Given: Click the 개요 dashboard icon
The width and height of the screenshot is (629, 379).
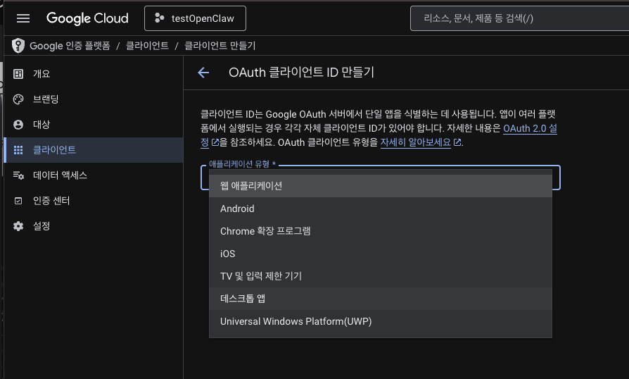Looking at the screenshot, I should [x=18, y=74].
